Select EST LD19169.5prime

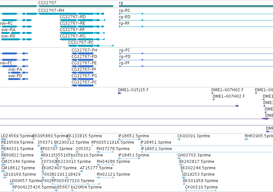click(x=5, y=178)
